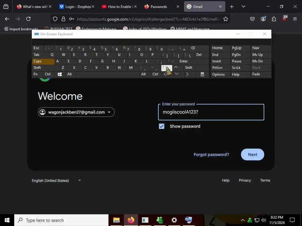Reload the page with the refresh icon
The height and width of the screenshot is (226, 302).
[x=28, y=19]
